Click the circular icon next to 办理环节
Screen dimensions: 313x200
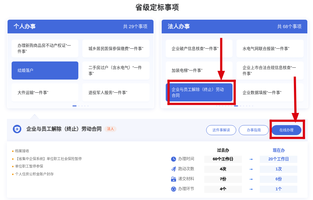173,189
